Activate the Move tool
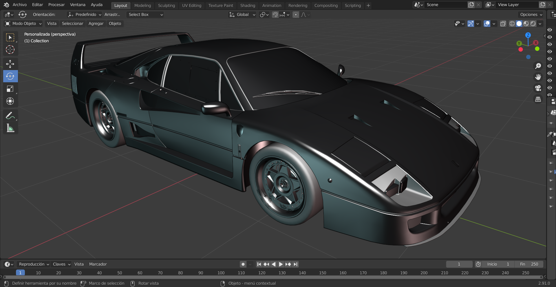 click(x=10, y=64)
